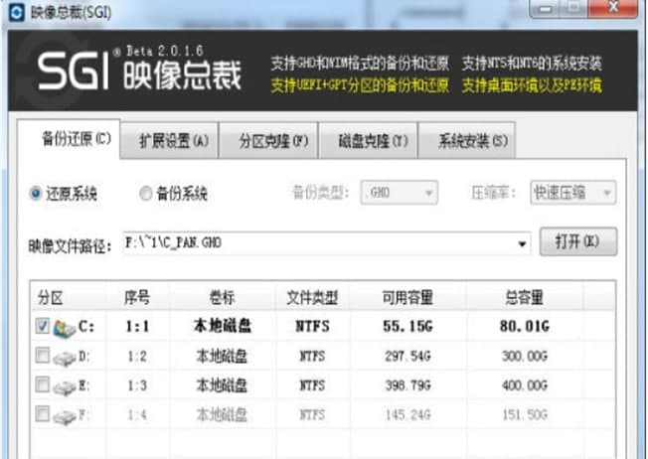Check the D: partition checkbox

click(42, 355)
